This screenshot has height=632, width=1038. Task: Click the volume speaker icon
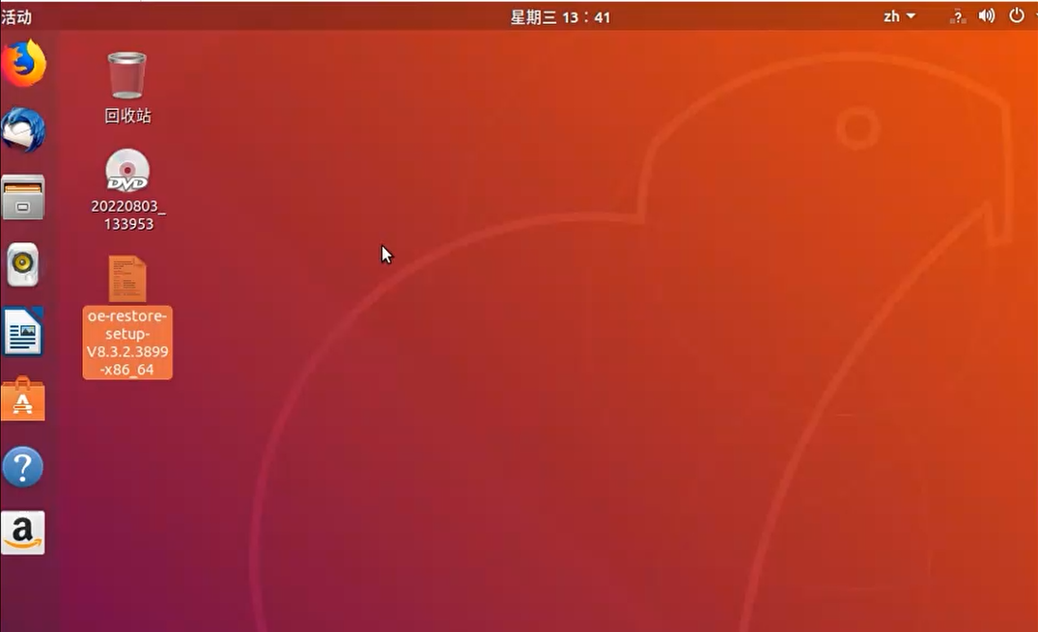986,16
